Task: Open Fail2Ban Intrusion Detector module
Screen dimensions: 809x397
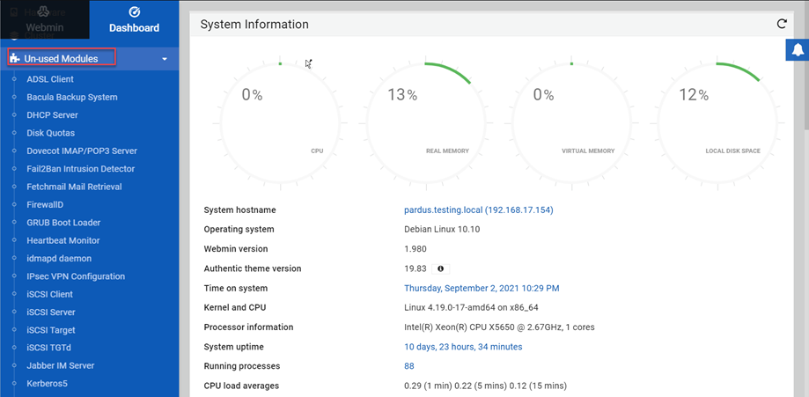Action: pyautogui.click(x=81, y=169)
